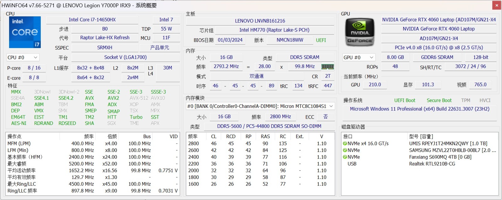The height and width of the screenshot is (200, 502).
Task: Expand the memory module BANK 0 dropdown
Action: point(260,106)
